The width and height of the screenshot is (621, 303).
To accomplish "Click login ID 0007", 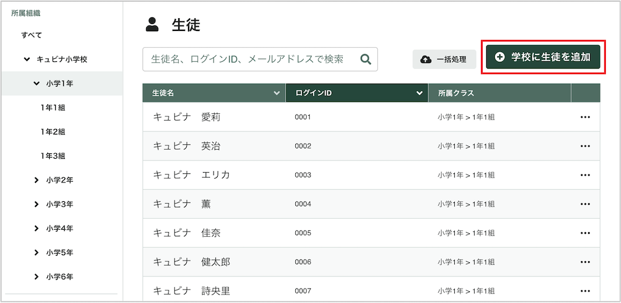I will [x=303, y=291].
